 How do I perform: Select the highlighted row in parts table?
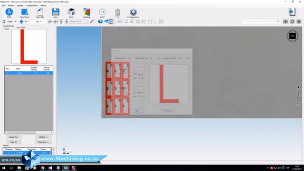click(28, 73)
